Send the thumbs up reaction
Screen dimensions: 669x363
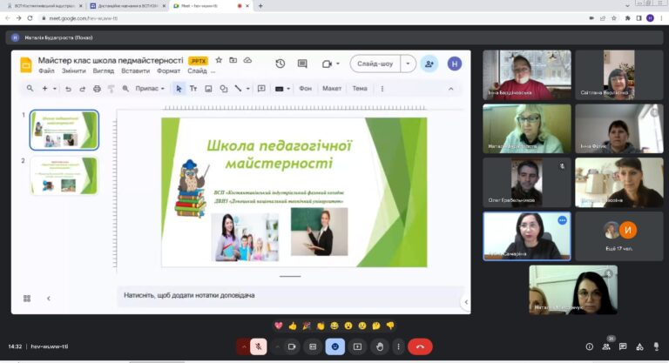pyautogui.click(x=293, y=326)
